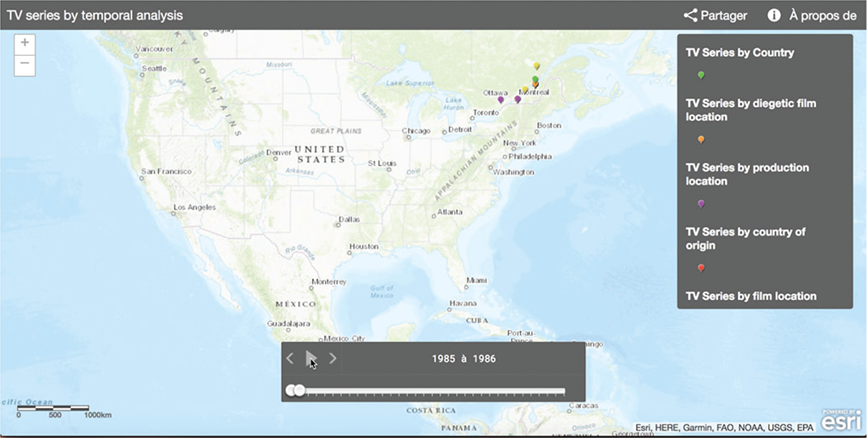The width and height of the screenshot is (867, 438).
Task: Click the Denver city label on map
Action: coord(279,152)
